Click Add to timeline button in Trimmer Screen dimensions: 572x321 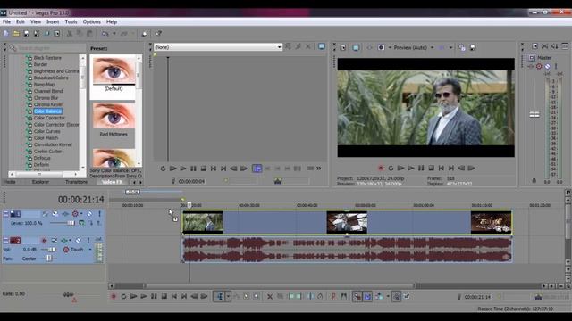click(257, 169)
